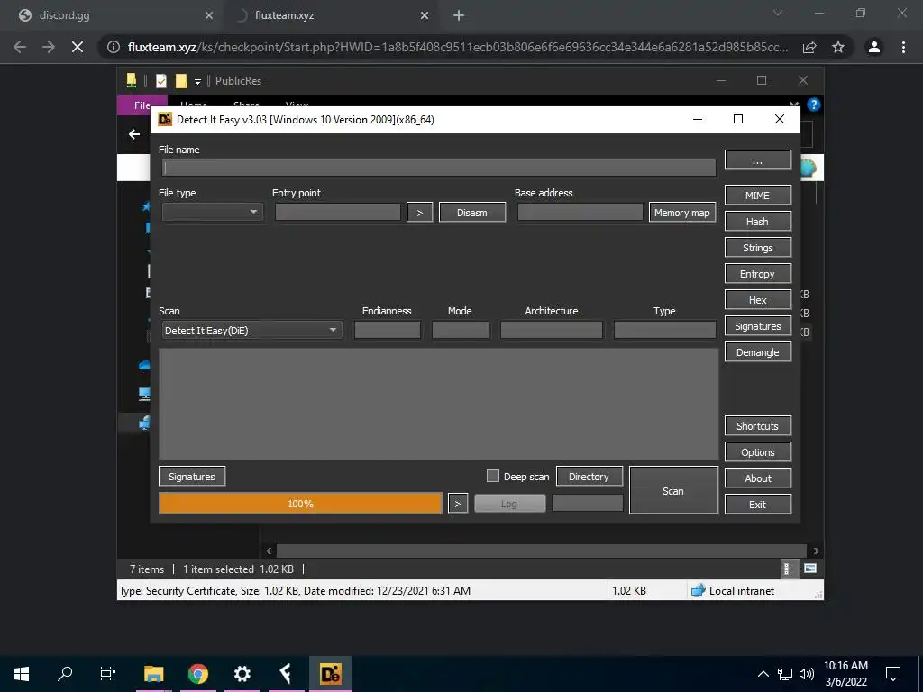The width and height of the screenshot is (923, 692).
Task: Open a new Chrome tab
Action: pos(459,15)
